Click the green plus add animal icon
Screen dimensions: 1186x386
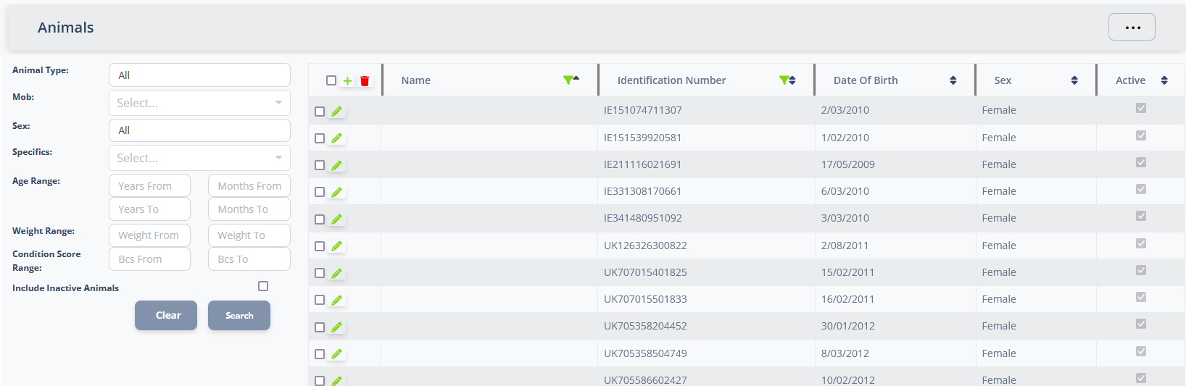347,81
